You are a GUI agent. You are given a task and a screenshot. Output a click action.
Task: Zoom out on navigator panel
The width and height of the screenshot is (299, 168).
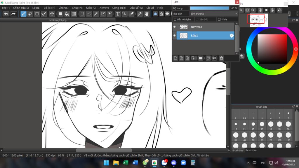tap(253, 10)
